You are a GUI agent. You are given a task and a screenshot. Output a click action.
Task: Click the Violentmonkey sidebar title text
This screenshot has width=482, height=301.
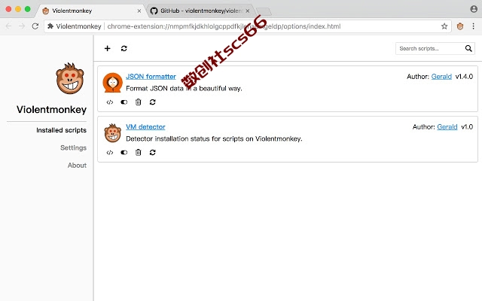click(52, 110)
